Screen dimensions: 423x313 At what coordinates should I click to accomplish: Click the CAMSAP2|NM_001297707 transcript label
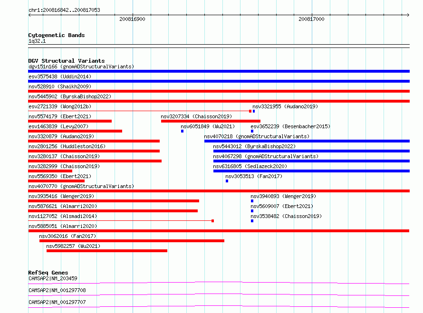click(57, 302)
